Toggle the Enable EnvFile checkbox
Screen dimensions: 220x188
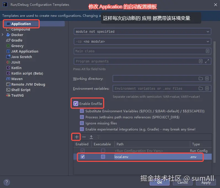[x=76, y=103]
